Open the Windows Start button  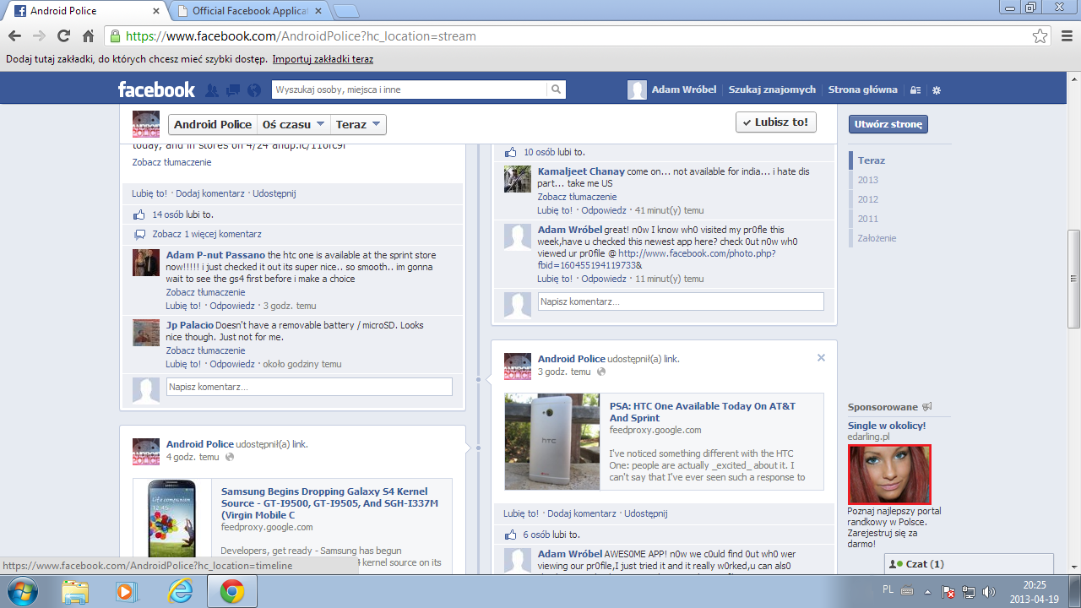tap(23, 591)
